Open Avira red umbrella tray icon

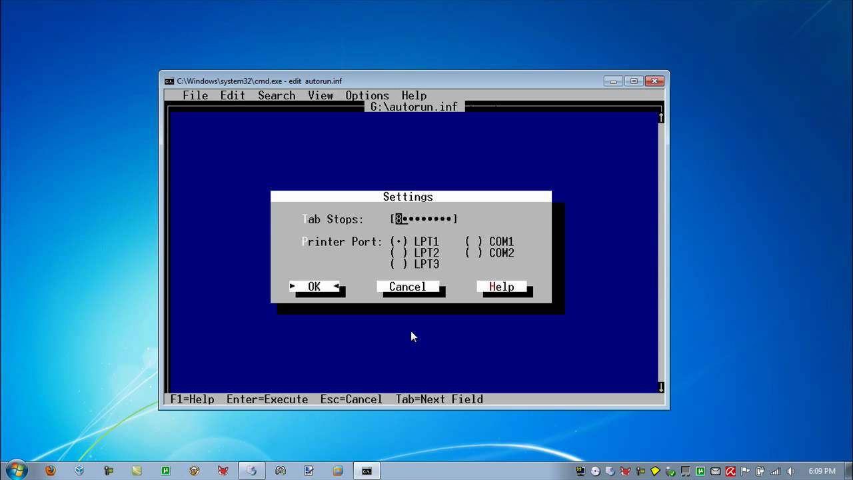tap(730, 471)
